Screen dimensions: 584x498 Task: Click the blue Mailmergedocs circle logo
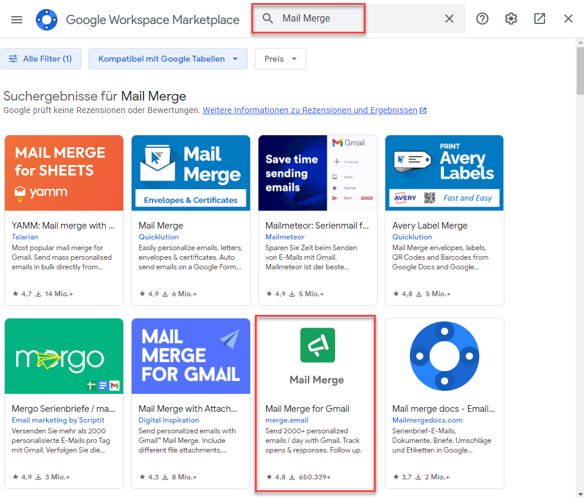click(445, 357)
